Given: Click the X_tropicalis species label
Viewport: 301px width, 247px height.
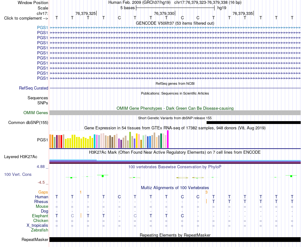Looking at the screenshot, I should click(x=37, y=225).
